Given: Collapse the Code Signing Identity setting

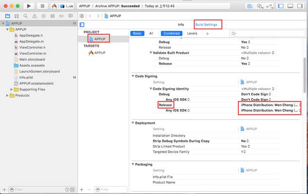Looking at the screenshot, I should tap(151, 89).
